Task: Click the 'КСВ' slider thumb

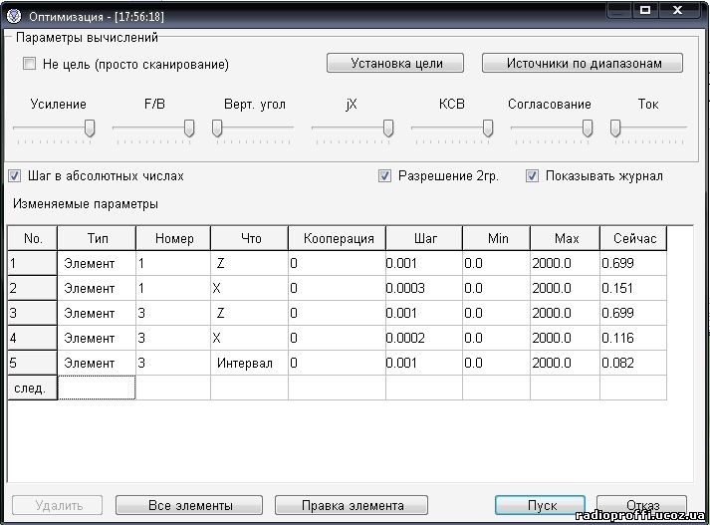Action: 488,129
